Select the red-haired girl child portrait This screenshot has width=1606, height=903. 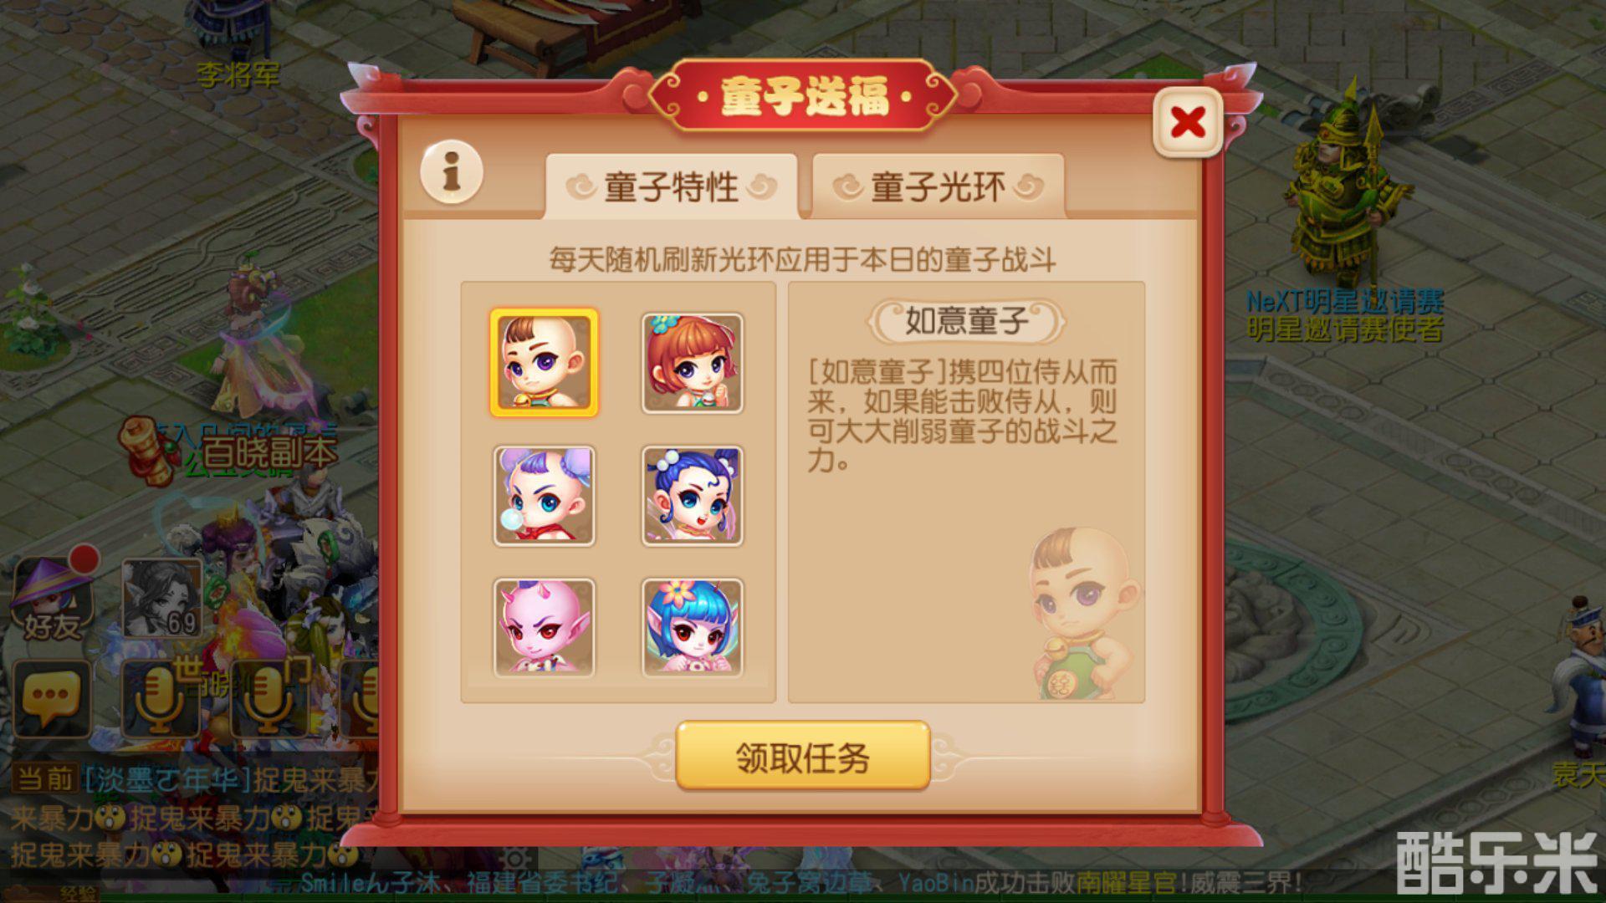pos(692,363)
